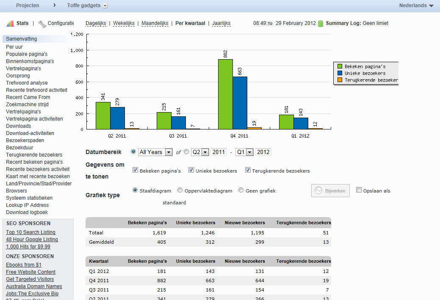
Task: Open Download-activiteiten report
Action: [x=30, y=133]
